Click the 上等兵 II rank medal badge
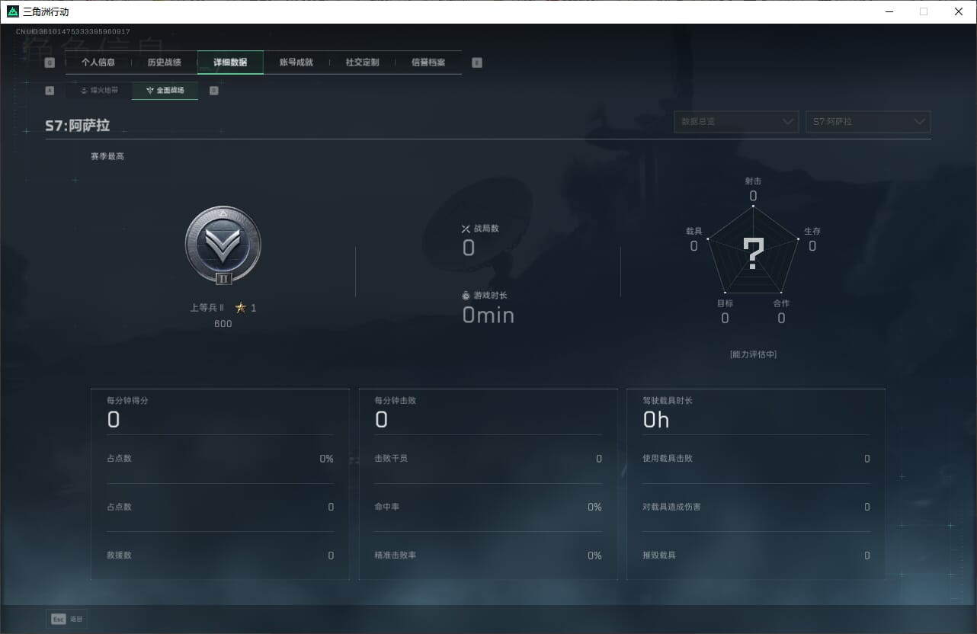This screenshot has width=977, height=634. coord(223,246)
